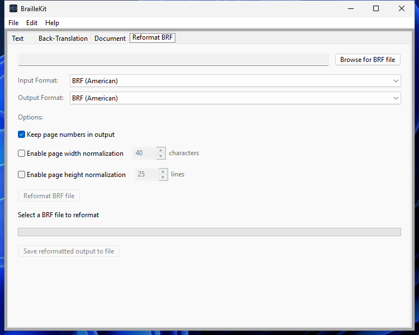Viewport: 419px width, 335px height.
Task: Maximize the BrailleKit window
Action: click(376, 8)
